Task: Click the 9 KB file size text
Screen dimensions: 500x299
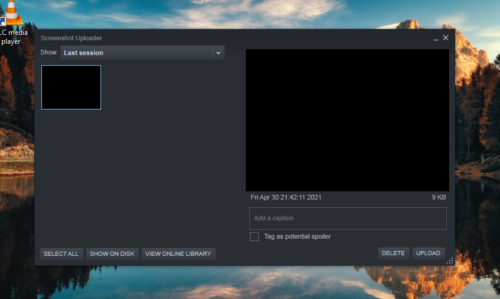Action: (439, 197)
